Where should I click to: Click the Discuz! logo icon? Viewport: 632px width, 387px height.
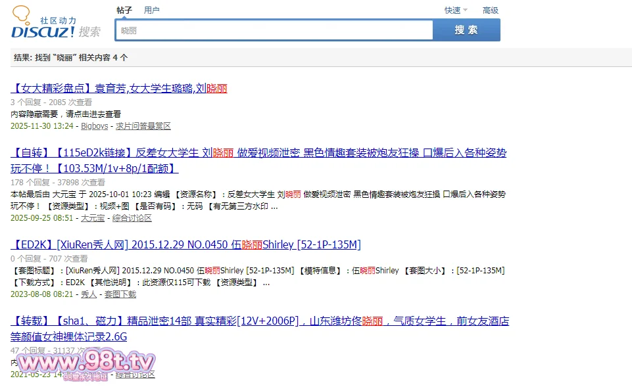point(42,23)
